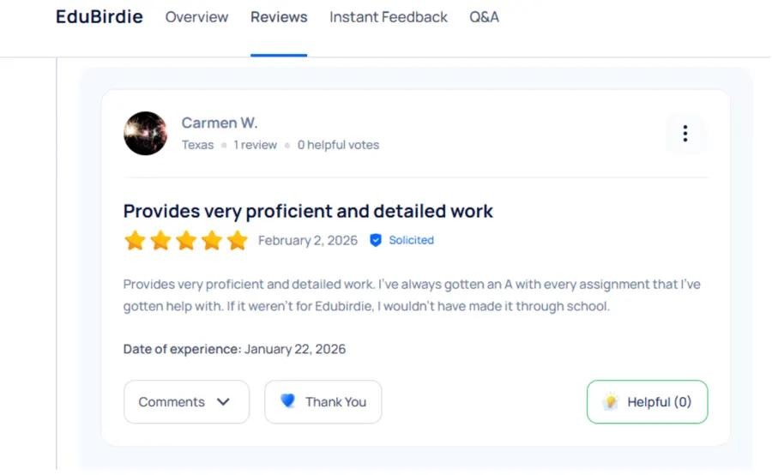Screen dimensions: 772x475
Task: Open the review title 'Provides very proficient' heading
Action: point(308,211)
